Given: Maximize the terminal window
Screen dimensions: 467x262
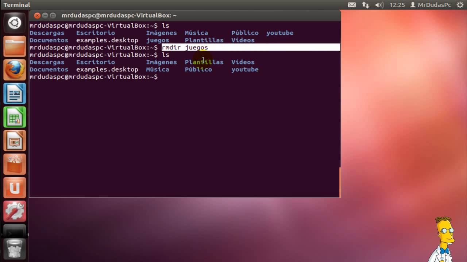Looking at the screenshot, I should [53, 16].
